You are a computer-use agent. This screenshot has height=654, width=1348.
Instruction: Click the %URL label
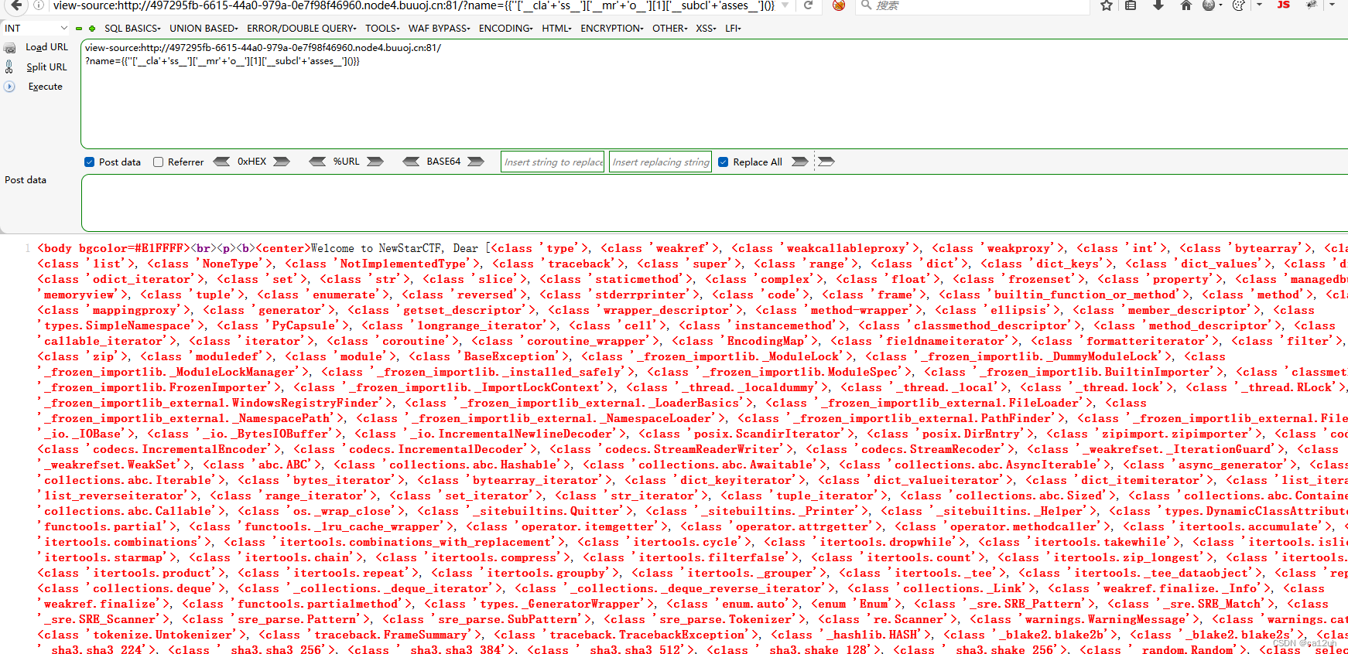(346, 162)
